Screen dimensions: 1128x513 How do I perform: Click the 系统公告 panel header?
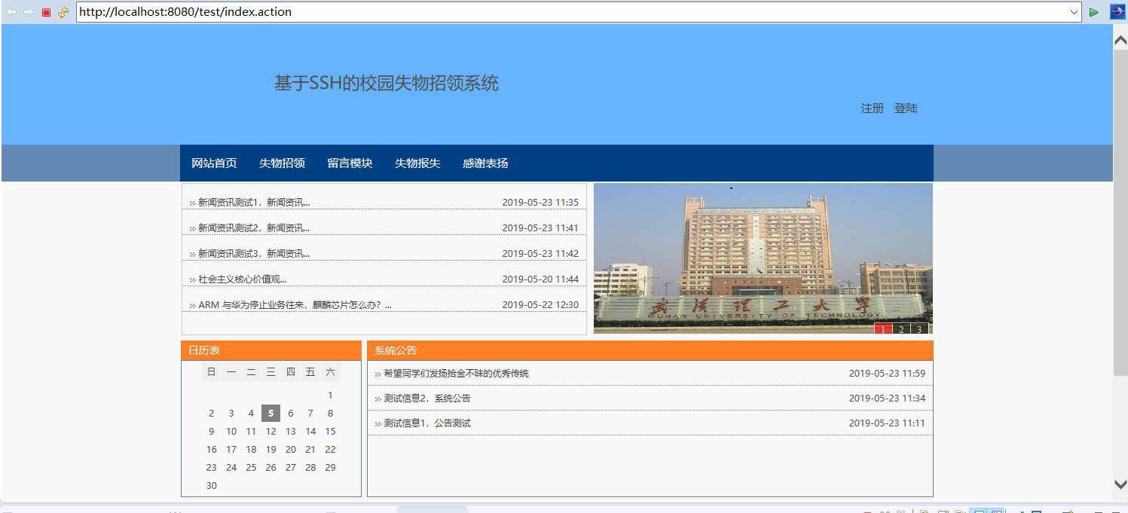pyautogui.click(x=650, y=350)
